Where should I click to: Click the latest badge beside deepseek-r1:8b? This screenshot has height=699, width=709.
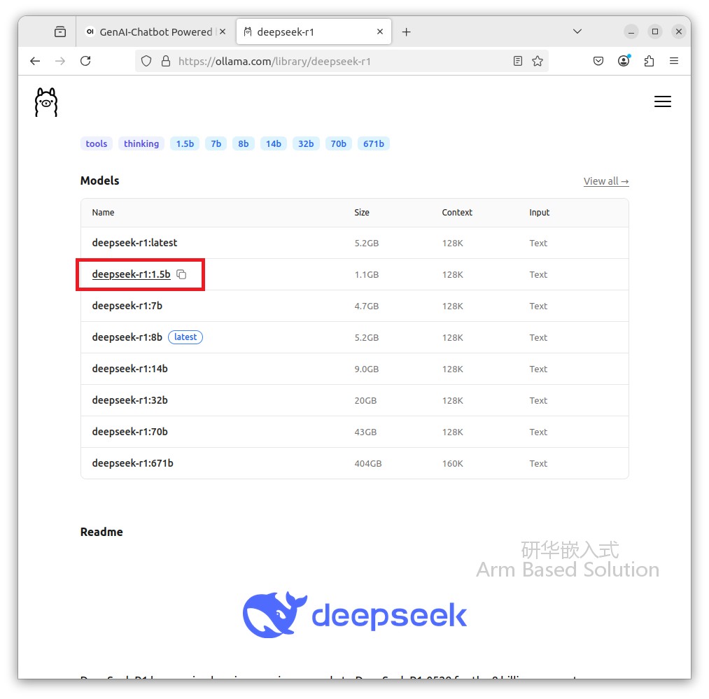click(x=185, y=337)
